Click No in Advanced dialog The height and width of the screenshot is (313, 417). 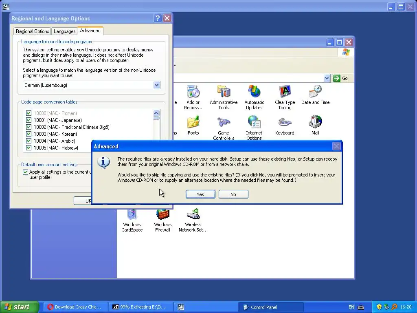click(233, 194)
